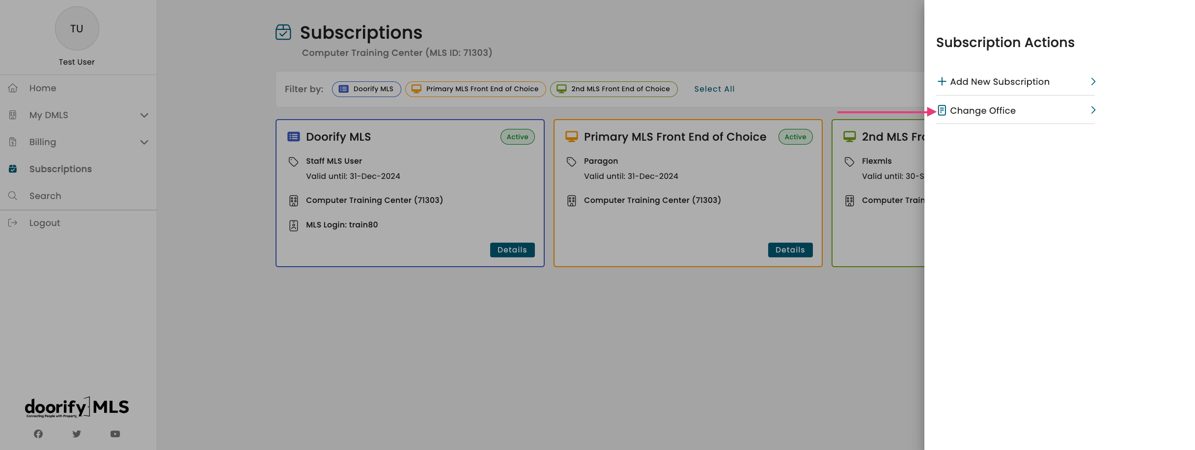Click the Logout icon in the sidebar
This screenshot has width=1195, height=450.
tap(13, 223)
